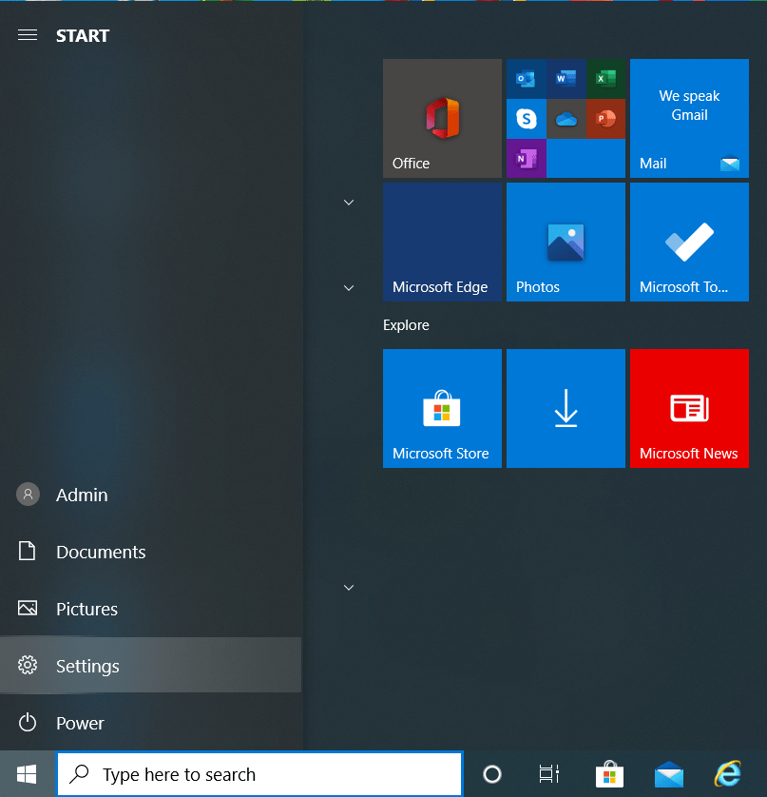Start Skype from the tile group
The width and height of the screenshot is (767, 797).
(527, 118)
